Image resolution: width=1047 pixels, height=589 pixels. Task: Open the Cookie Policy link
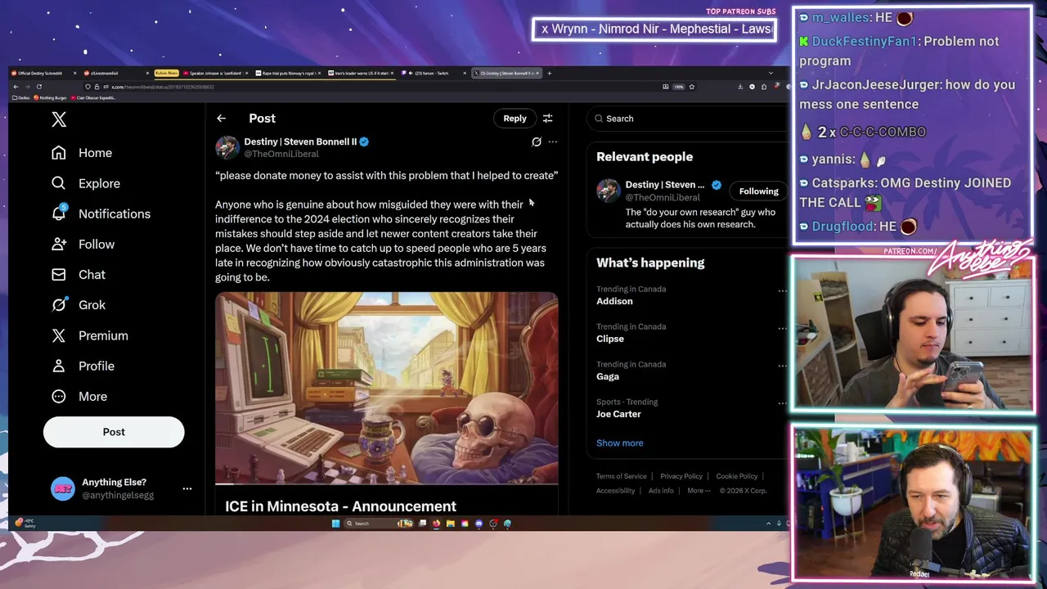coord(737,476)
